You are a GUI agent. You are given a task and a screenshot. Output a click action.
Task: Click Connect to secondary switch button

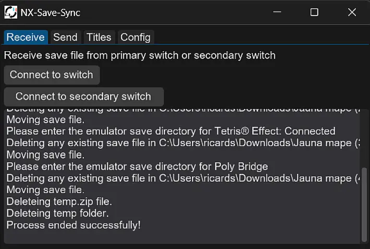(x=83, y=97)
